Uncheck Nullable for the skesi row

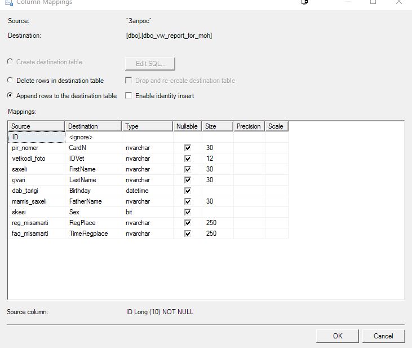[x=188, y=212]
